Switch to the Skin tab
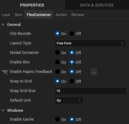 pos(18,15)
